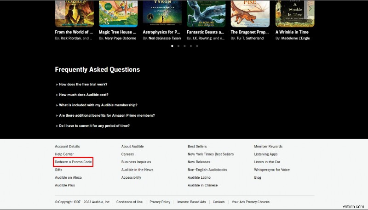Browse Best Sellers
This screenshot has height=210, width=368.
coord(197,146)
